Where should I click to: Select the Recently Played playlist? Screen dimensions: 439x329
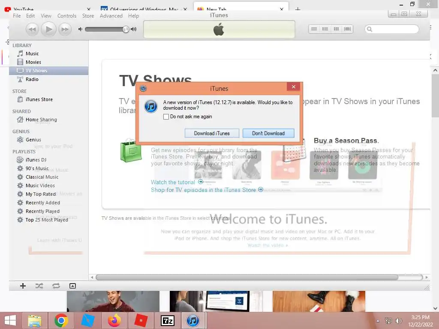click(49, 211)
